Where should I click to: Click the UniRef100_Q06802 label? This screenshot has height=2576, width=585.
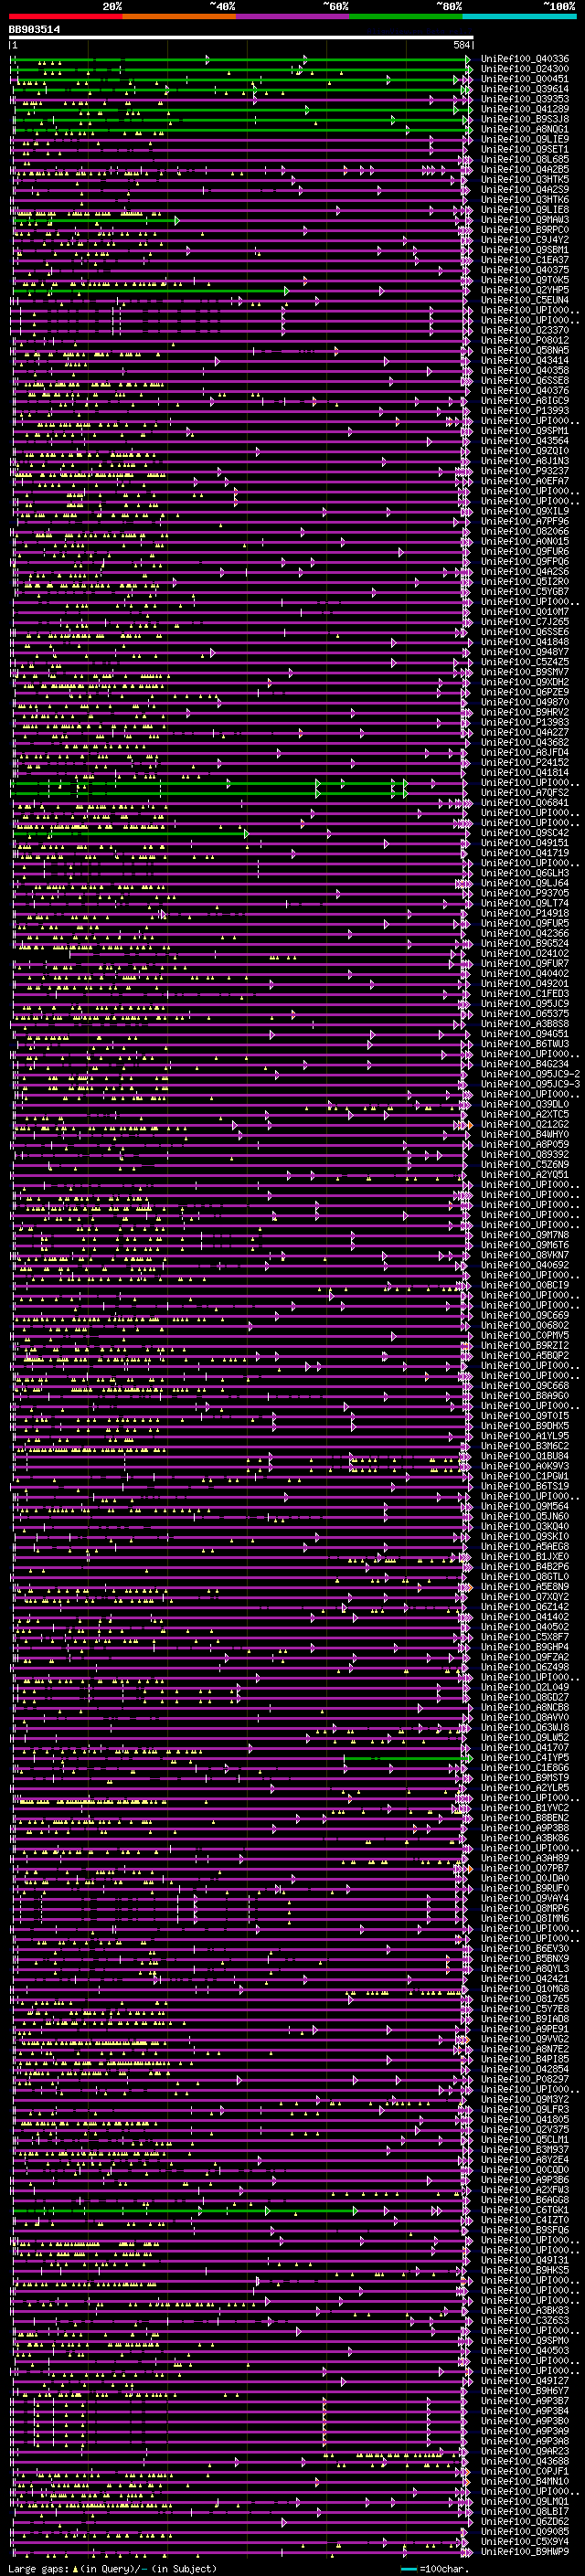coord(525,1325)
